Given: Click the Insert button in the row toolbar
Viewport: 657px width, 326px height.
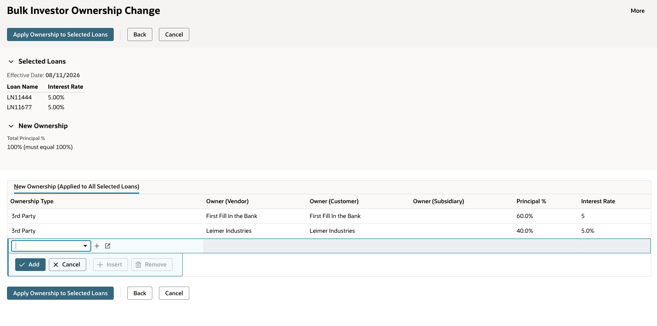Looking at the screenshot, I should [x=110, y=264].
